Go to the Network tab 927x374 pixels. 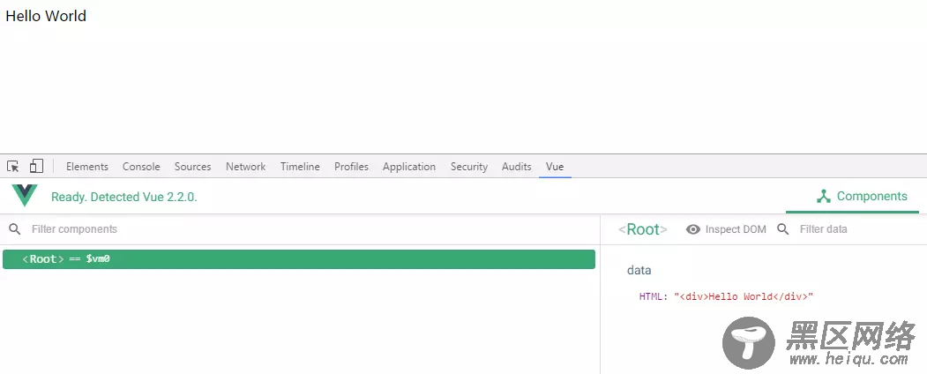tap(245, 167)
